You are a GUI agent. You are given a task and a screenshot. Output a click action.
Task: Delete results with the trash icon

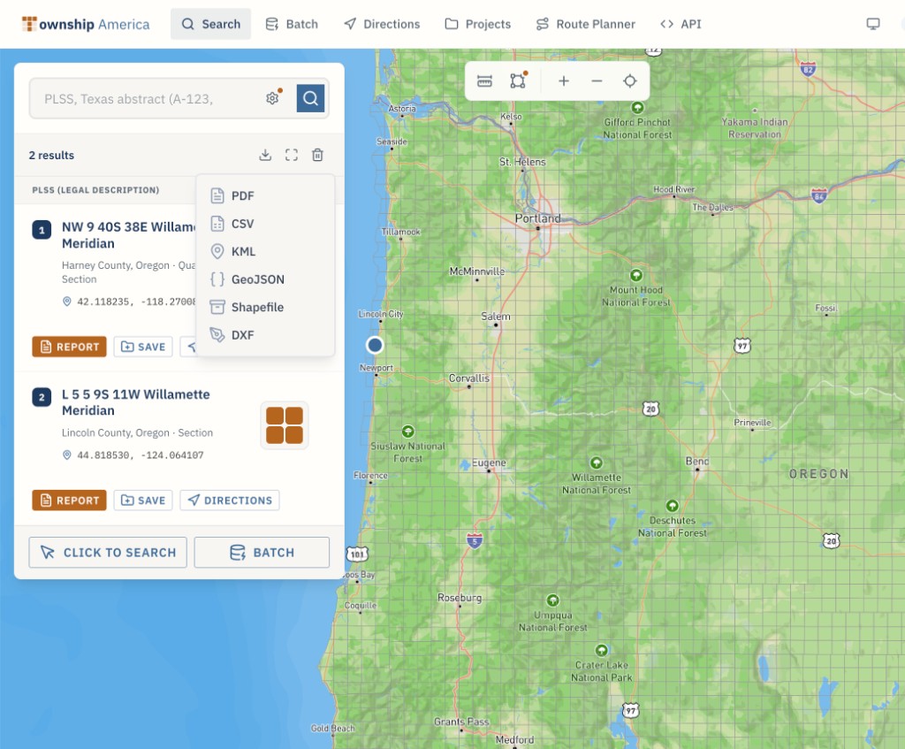[x=317, y=155]
